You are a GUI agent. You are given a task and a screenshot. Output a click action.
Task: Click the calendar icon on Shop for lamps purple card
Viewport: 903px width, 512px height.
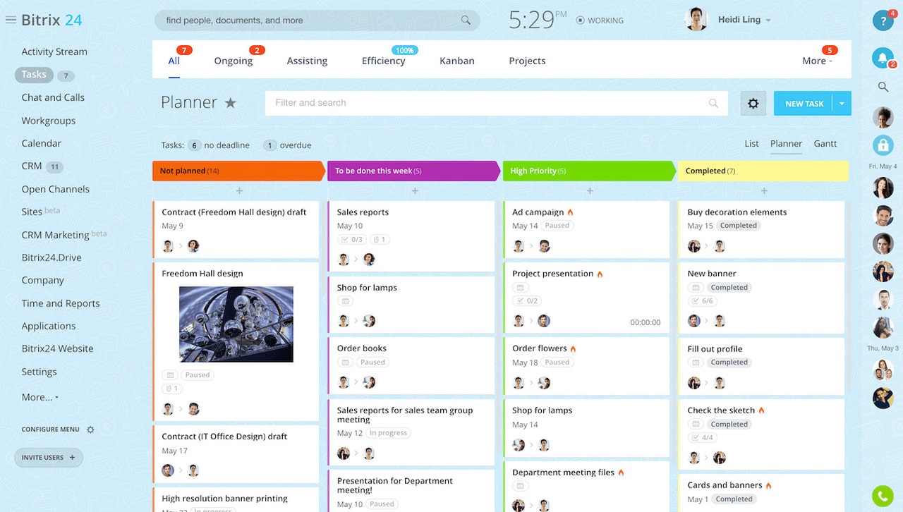[x=345, y=301]
